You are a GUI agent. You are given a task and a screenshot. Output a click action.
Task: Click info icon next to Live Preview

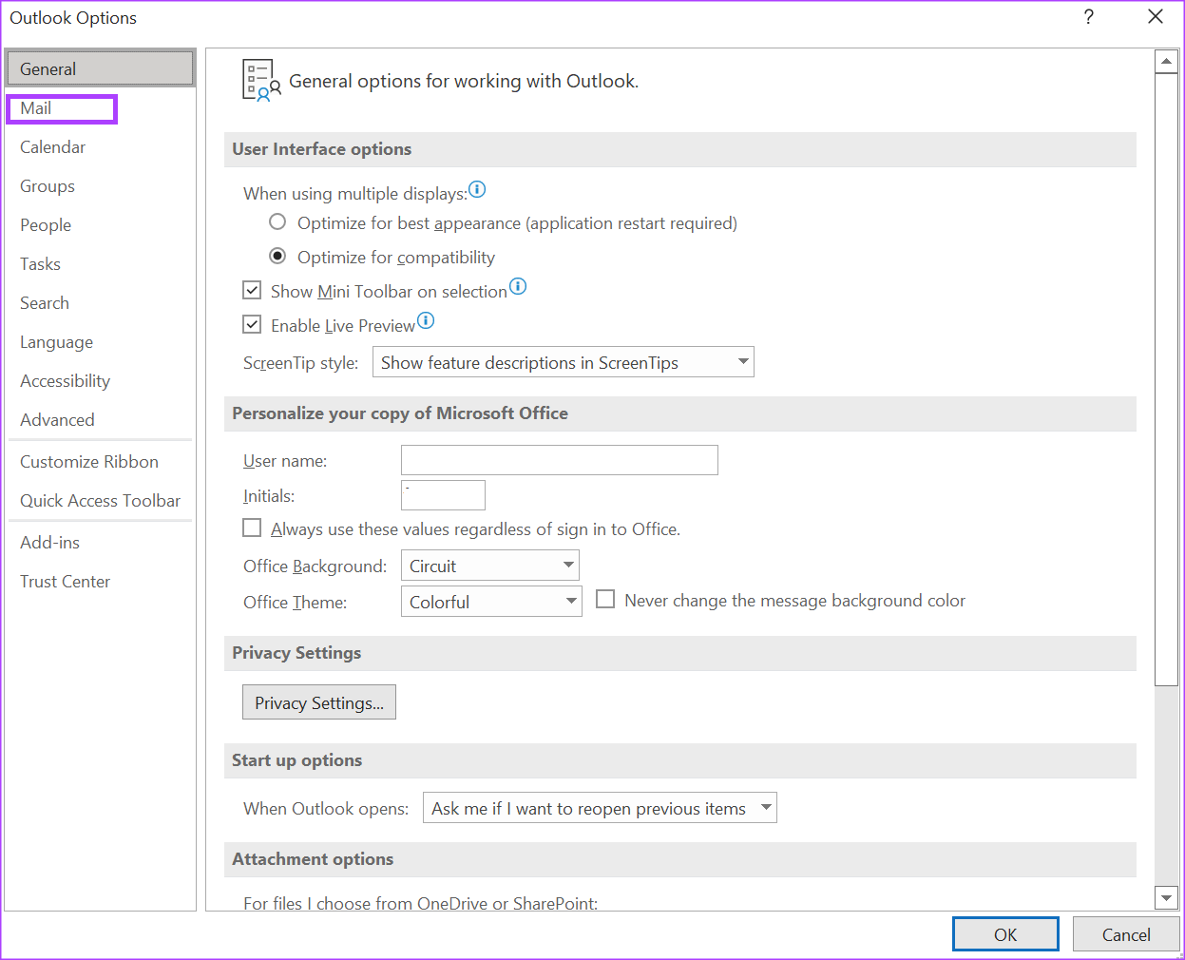click(x=426, y=320)
